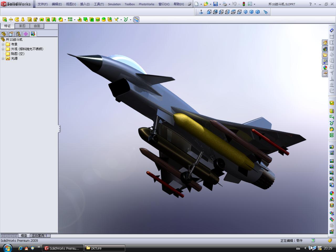
Task: Switch to the 运动算例 1 tab
Action: click(x=40, y=236)
